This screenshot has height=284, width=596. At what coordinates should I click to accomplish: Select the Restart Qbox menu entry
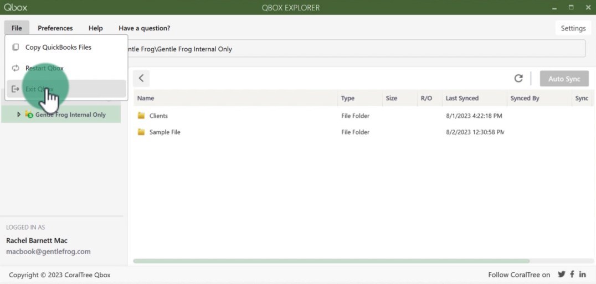[66, 68]
